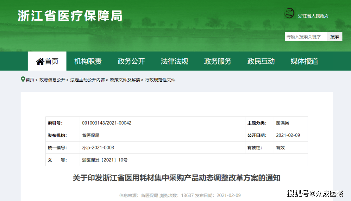Click the home icon in the 首页 tab

[40, 61]
